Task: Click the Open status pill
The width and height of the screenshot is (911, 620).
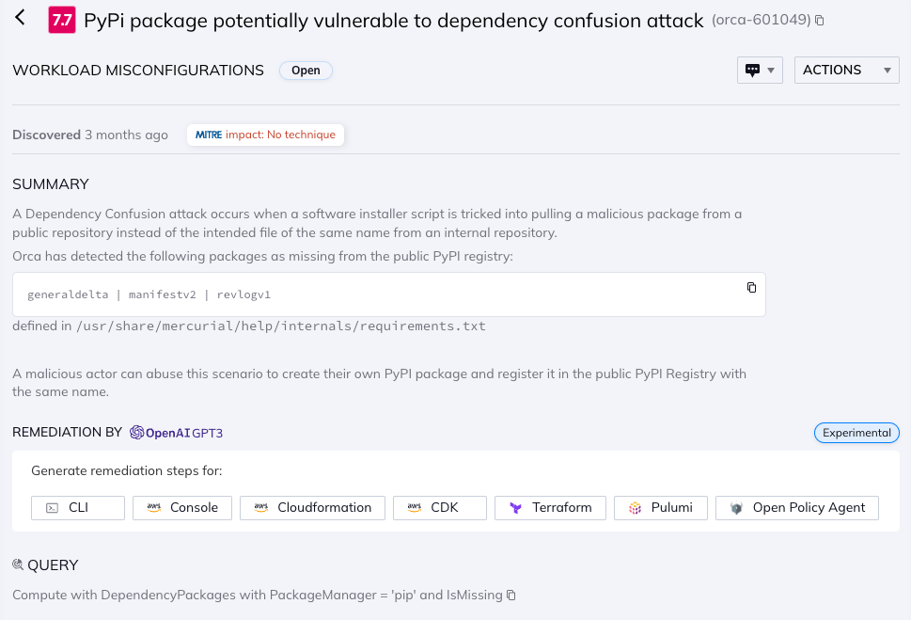Action: [x=305, y=70]
